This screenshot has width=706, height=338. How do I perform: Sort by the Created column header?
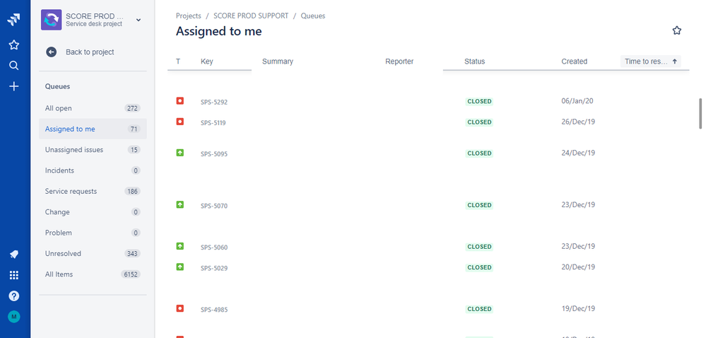(x=574, y=62)
